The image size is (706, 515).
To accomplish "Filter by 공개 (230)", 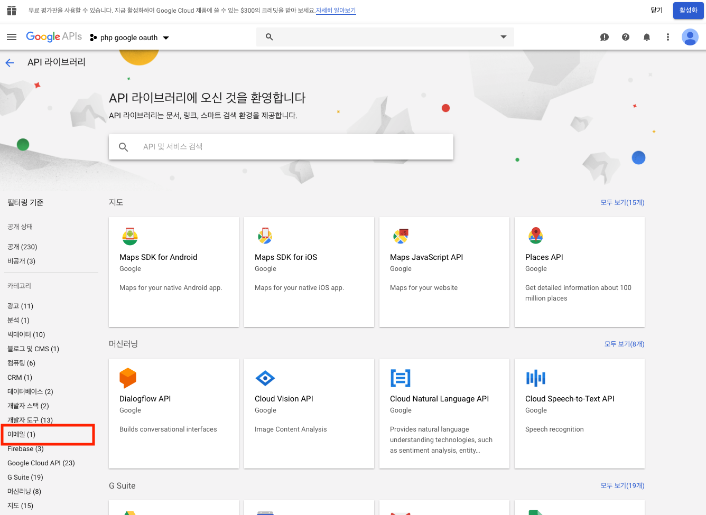I will (x=22, y=247).
